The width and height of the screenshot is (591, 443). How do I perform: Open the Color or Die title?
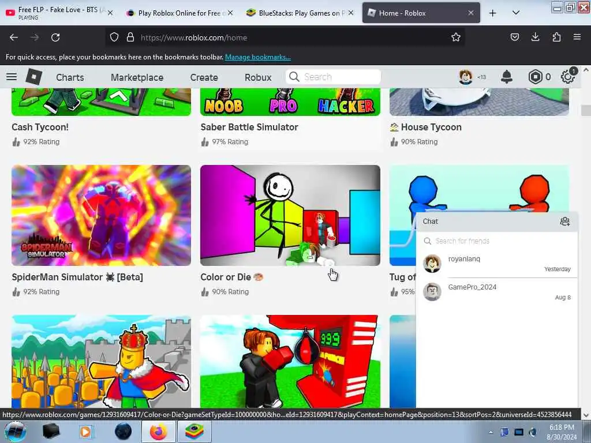[231, 277]
